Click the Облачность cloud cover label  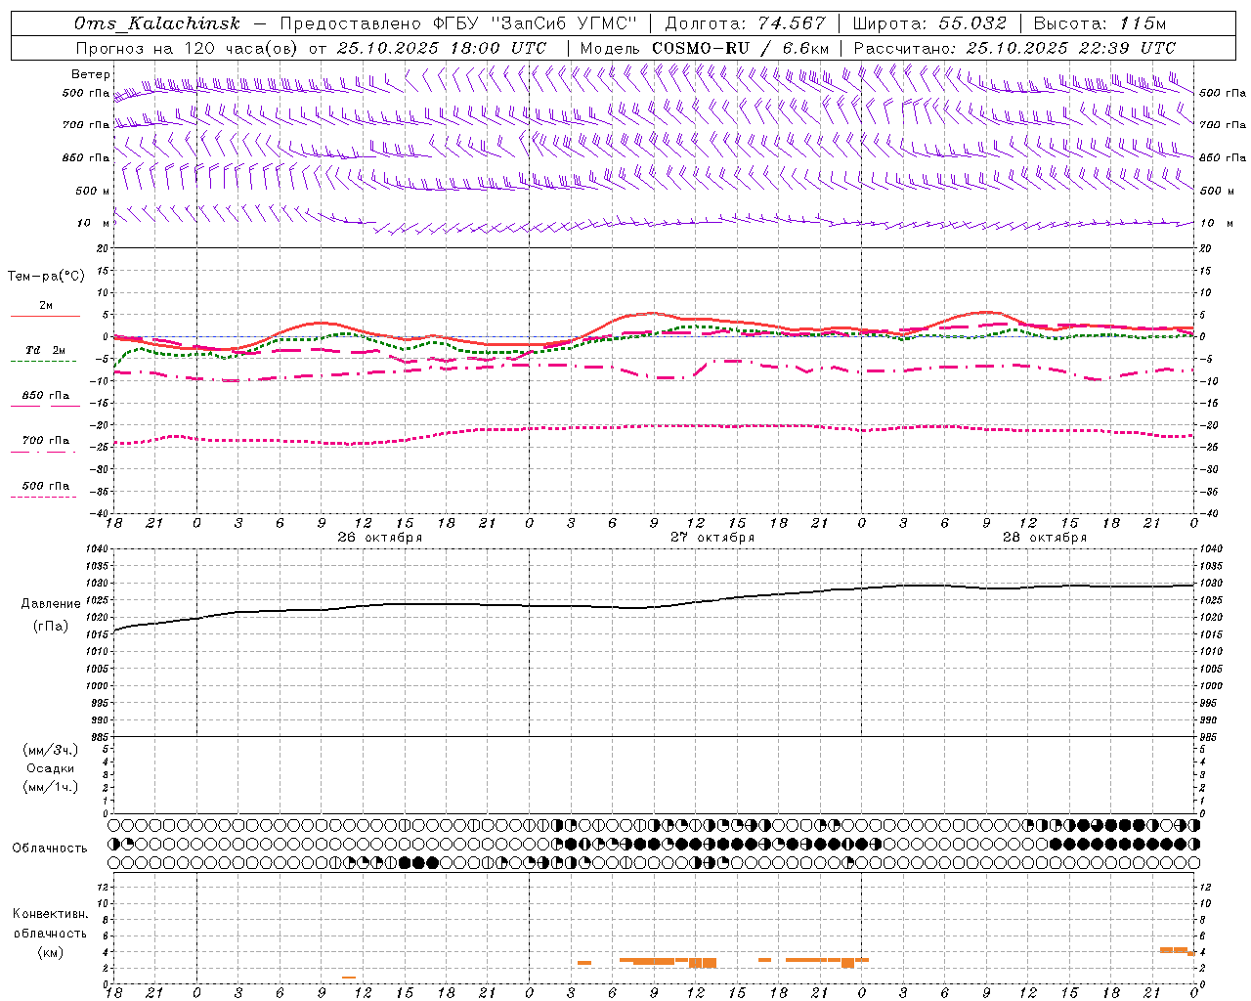pos(50,848)
